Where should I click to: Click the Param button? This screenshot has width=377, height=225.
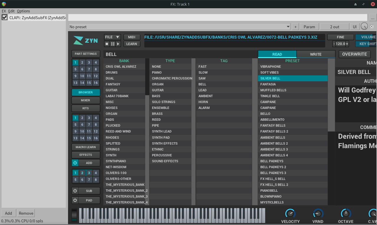pos(309,27)
